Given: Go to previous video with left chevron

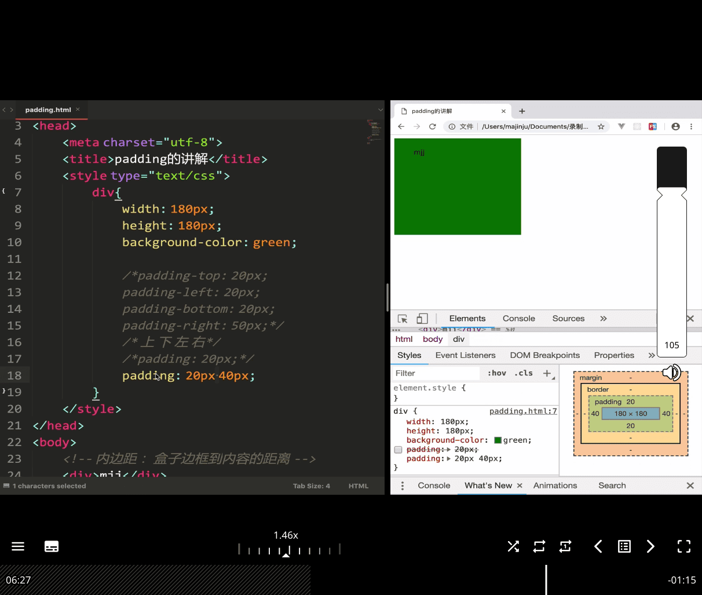Looking at the screenshot, I should click(598, 546).
